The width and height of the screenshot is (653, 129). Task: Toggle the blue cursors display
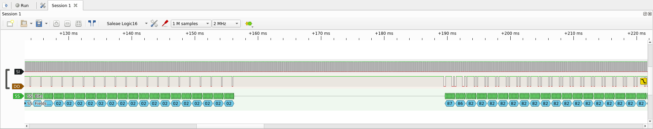tap(92, 23)
